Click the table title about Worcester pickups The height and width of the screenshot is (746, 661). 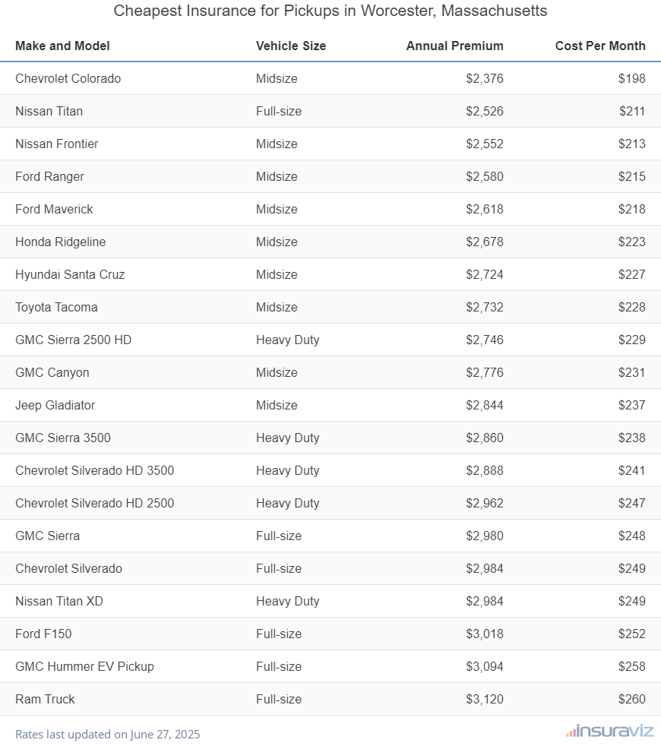tap(330, 11)
